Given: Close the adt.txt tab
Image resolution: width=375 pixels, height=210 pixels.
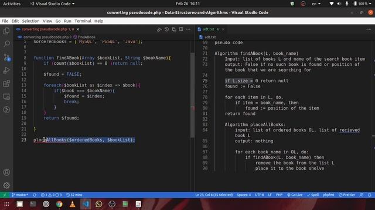Looking at the screenshot, I should (x=223, y=29).
